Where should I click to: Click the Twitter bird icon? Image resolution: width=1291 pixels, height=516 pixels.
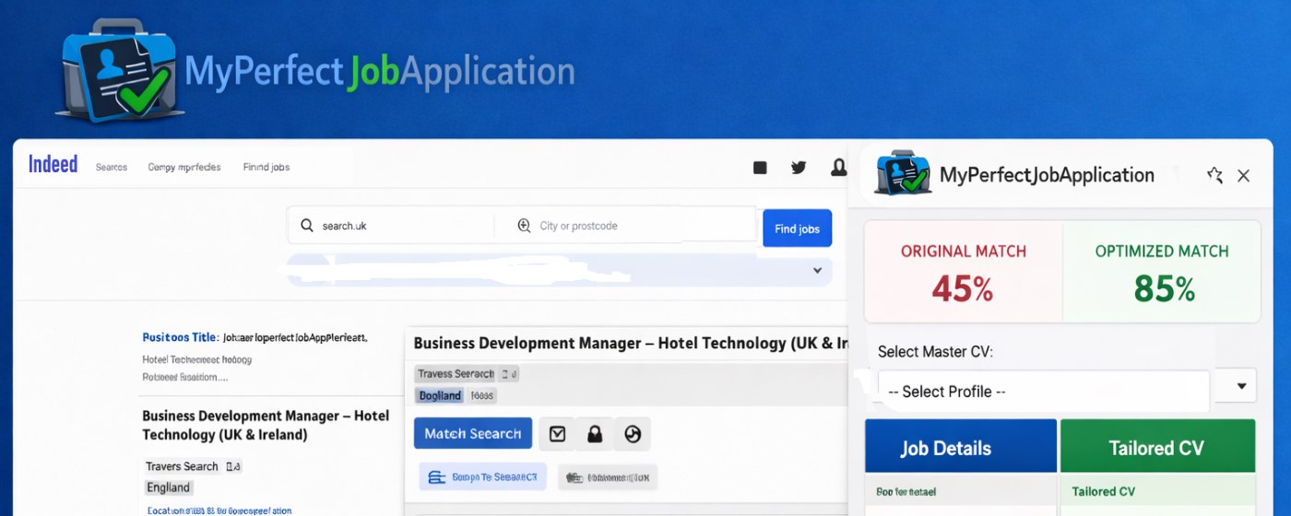coord(799,168)
